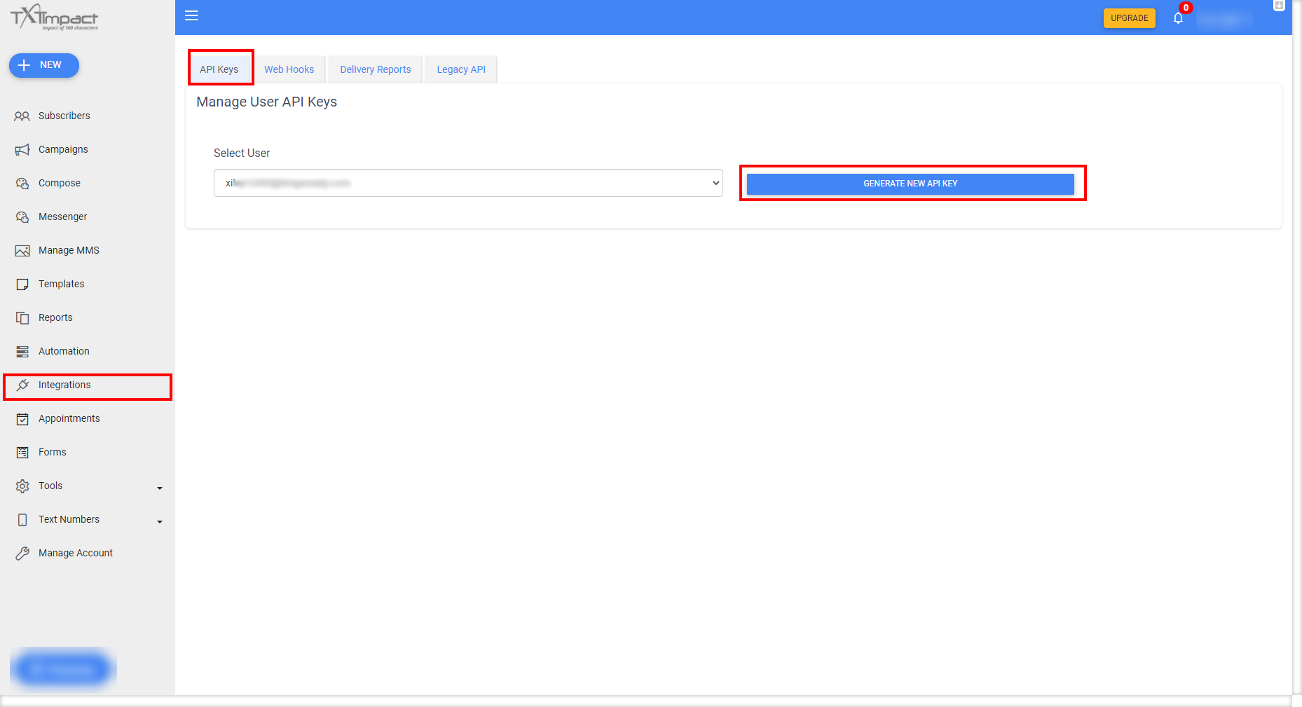Click the Compose chat icon
This screenshot has height=707, width=1302.
click(22, 184)
